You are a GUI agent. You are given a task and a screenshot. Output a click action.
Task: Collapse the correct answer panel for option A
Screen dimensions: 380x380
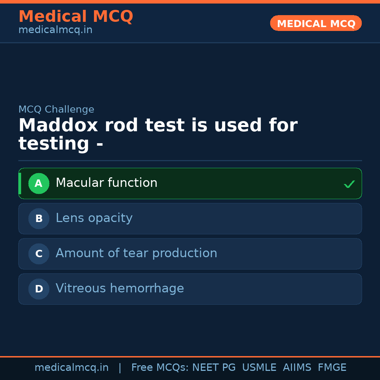[190, 183]
